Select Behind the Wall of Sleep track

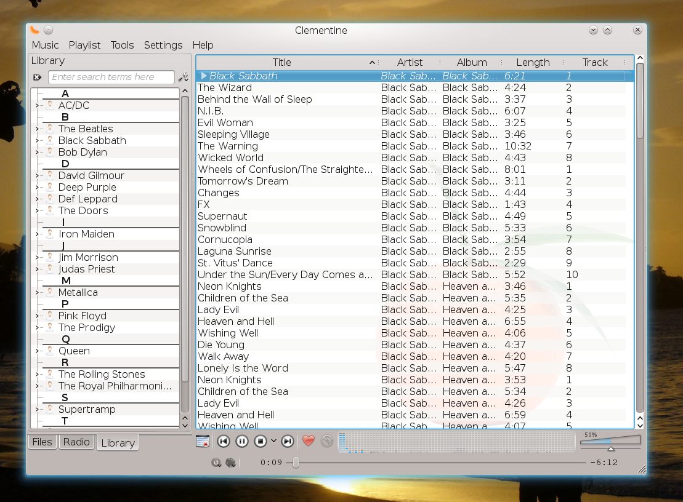[411, 100]
